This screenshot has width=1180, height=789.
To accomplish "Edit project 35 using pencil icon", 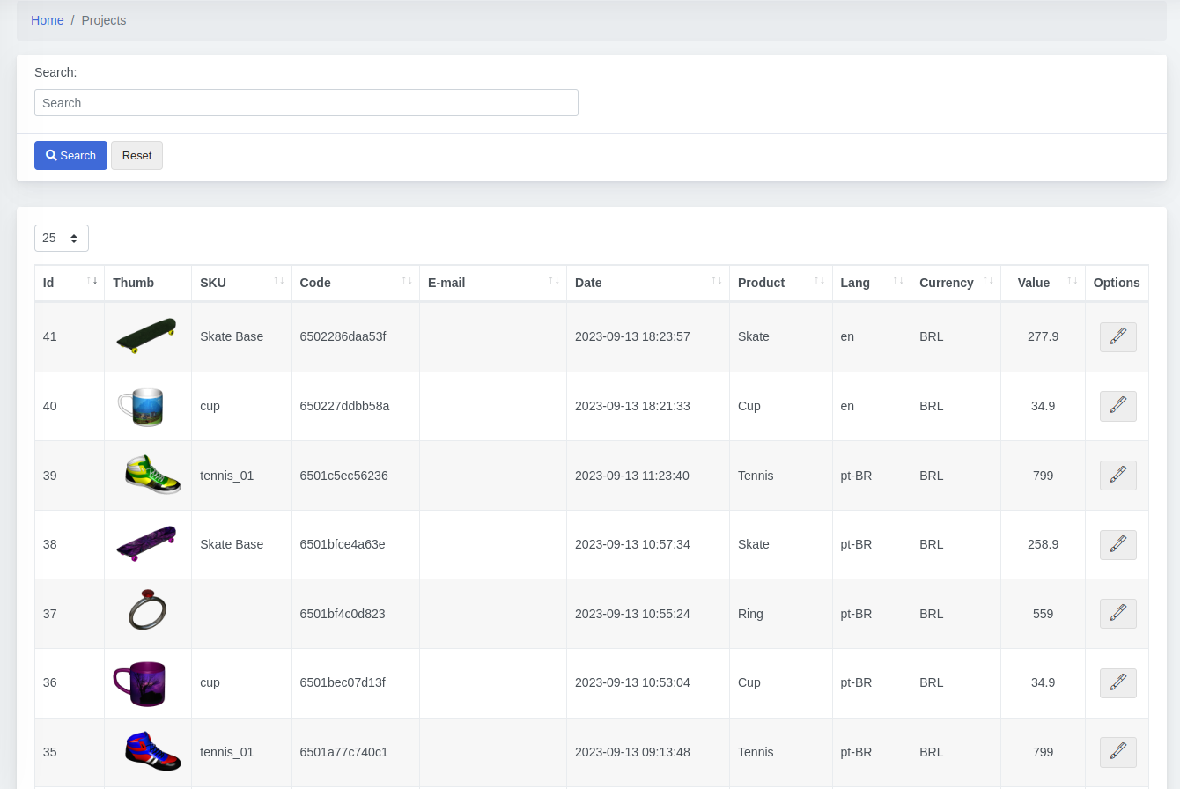I will (x=1117, y=752).
